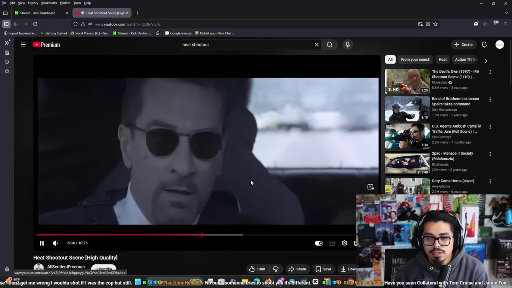Open The Devil's Own IRA Shootout thumbnail
512x288 pixels.
[x=407, y=81]
